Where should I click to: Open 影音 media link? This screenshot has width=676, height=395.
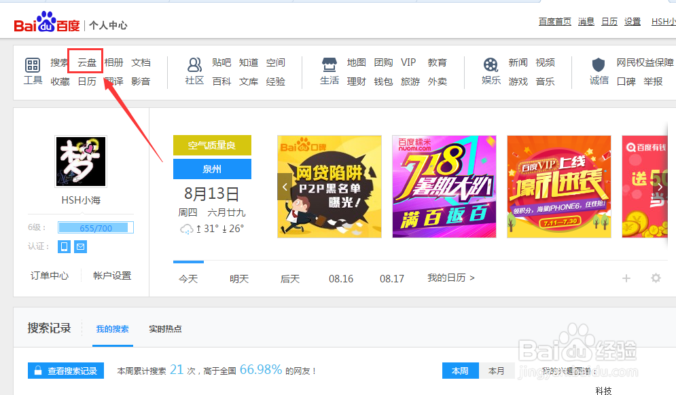click(141, 81)
